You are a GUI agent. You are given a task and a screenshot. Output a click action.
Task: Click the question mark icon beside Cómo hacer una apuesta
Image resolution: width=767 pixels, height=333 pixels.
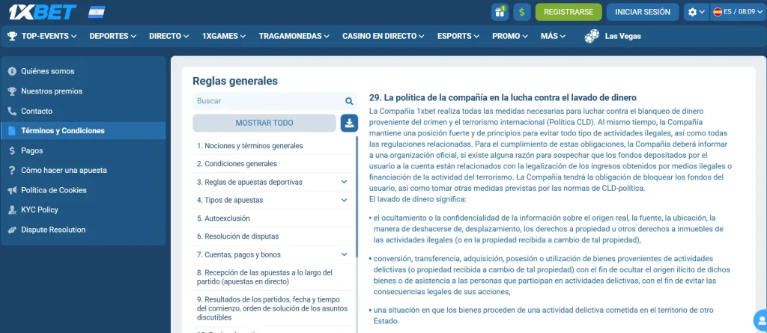click(x=12, y=170)
